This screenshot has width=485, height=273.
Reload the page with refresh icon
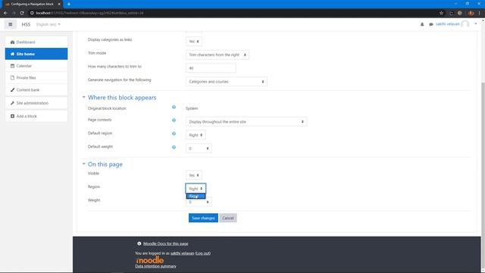click(x=22, y=13)
